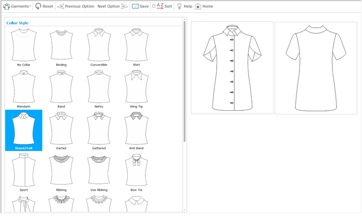
Task: Go to Home screen
Action: [204, 6]
